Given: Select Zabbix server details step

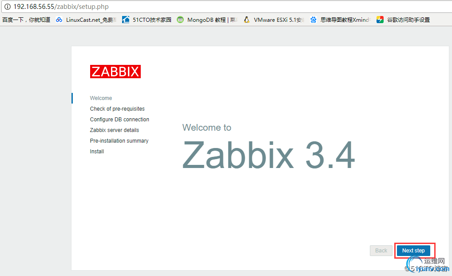Looking at the screenshot, I should 115,130.
